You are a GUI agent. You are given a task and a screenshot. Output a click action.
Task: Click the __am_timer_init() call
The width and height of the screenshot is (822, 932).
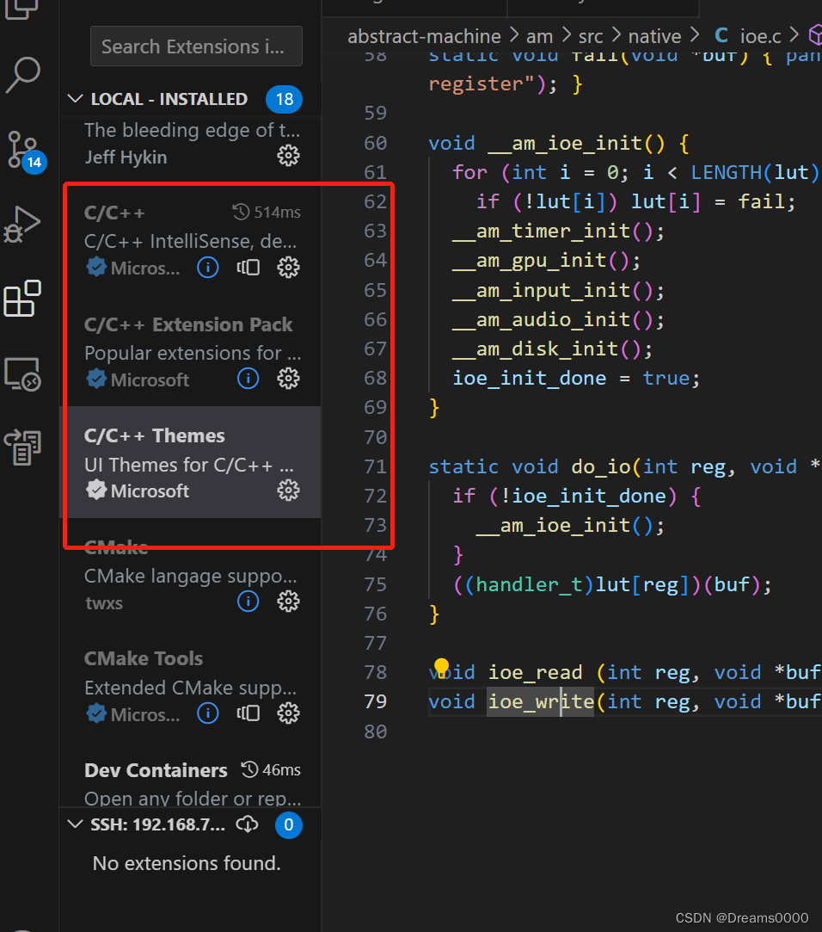(x=558, y=231)
